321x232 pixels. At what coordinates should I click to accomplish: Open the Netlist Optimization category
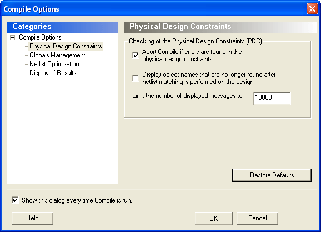54,64
